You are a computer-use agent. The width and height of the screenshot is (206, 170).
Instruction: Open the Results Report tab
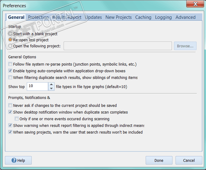[67, 17]
